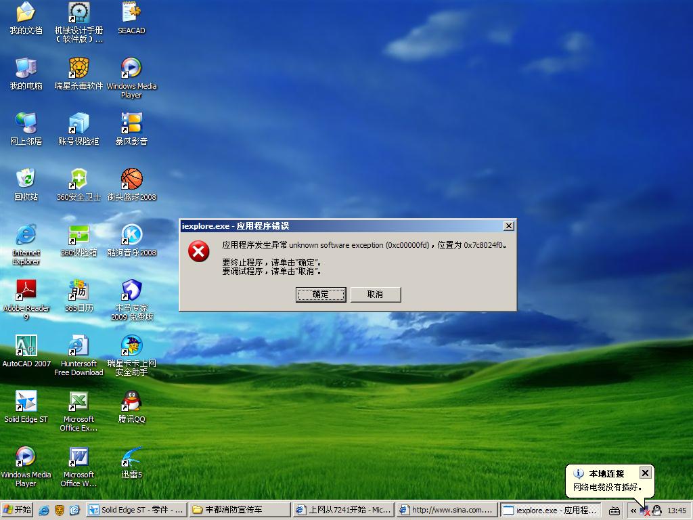Image resolution: width=693 pixels, height=520 pixels.
Task: Select the iexplore.exe 应用程序 taskbar button
Action: 551,511
